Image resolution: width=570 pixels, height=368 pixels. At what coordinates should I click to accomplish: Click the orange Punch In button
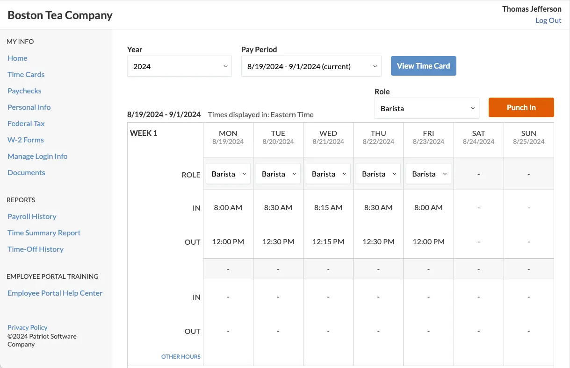[x=521, y=107]
